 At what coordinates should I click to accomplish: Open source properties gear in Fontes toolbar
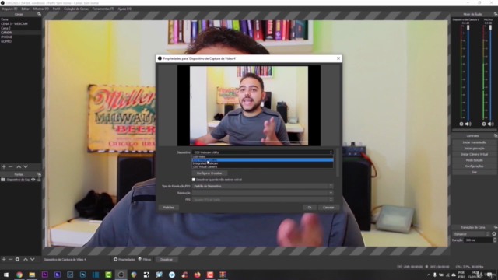tap(17, 259)
